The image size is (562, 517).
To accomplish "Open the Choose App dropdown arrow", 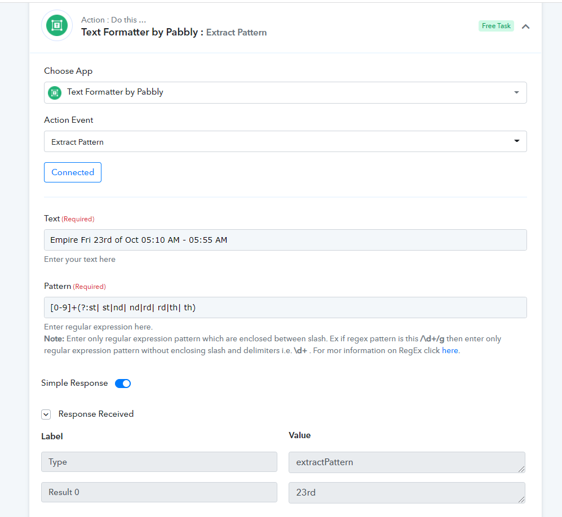I will click(x=516, y=92).
